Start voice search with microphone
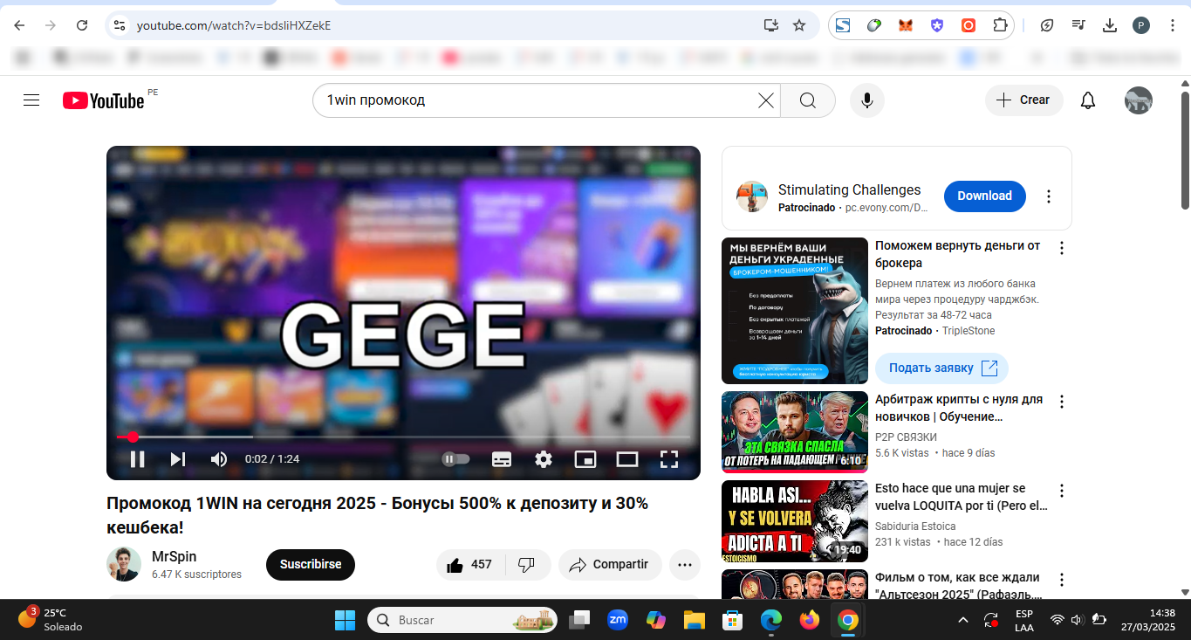The width and height of the screenshot is (1191, 640). point(867,100)
